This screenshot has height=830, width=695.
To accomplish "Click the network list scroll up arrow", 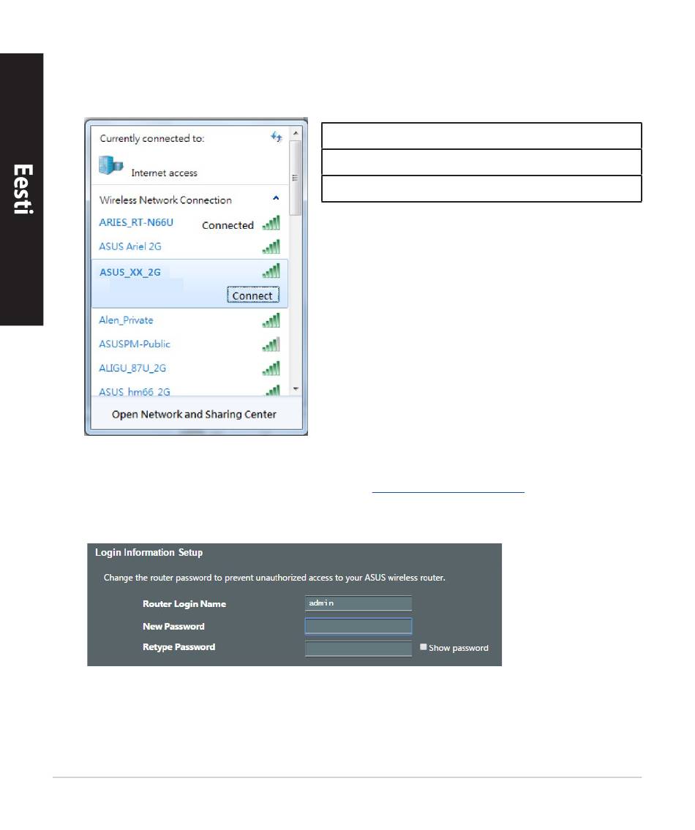I will click(x=296, y=133).
